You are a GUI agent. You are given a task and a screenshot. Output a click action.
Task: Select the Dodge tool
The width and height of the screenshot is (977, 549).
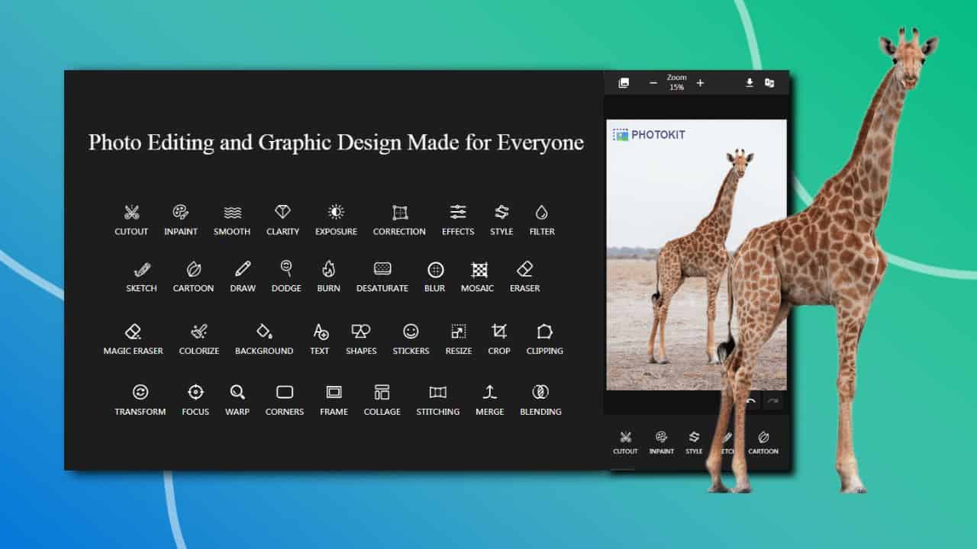[x=286, y=269]
